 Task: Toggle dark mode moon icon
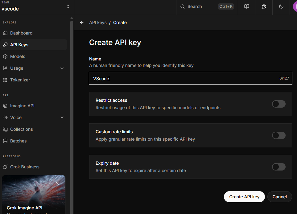coord(281,6)
